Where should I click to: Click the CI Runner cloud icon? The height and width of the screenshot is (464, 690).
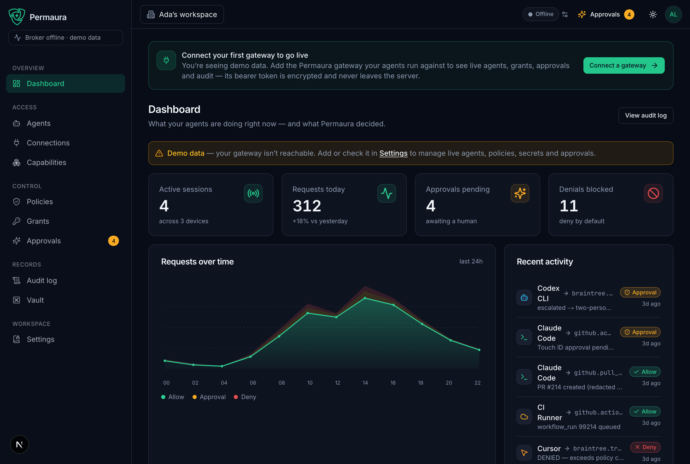tap(524, 417)
